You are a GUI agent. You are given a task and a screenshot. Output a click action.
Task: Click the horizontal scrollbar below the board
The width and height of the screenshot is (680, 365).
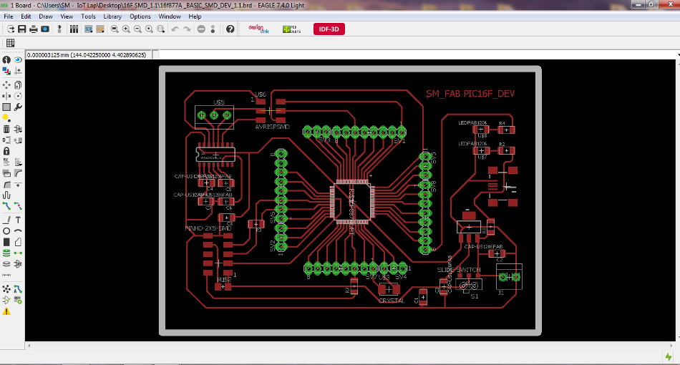click(x=350, y=346)
